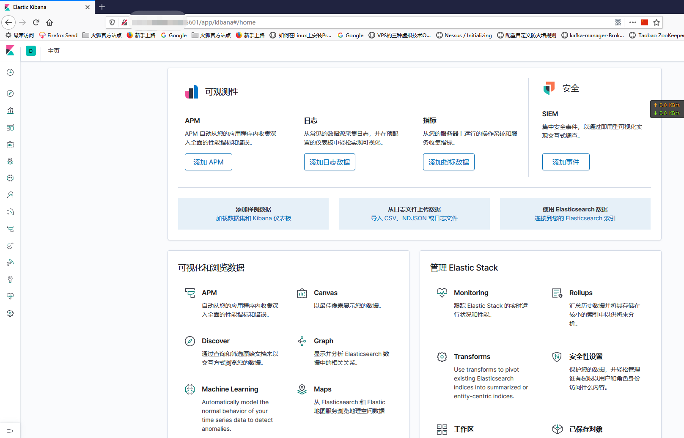Click the Kibana logo in the header
The height and width of the screenshot is (438, 684).
coord(10,51)
